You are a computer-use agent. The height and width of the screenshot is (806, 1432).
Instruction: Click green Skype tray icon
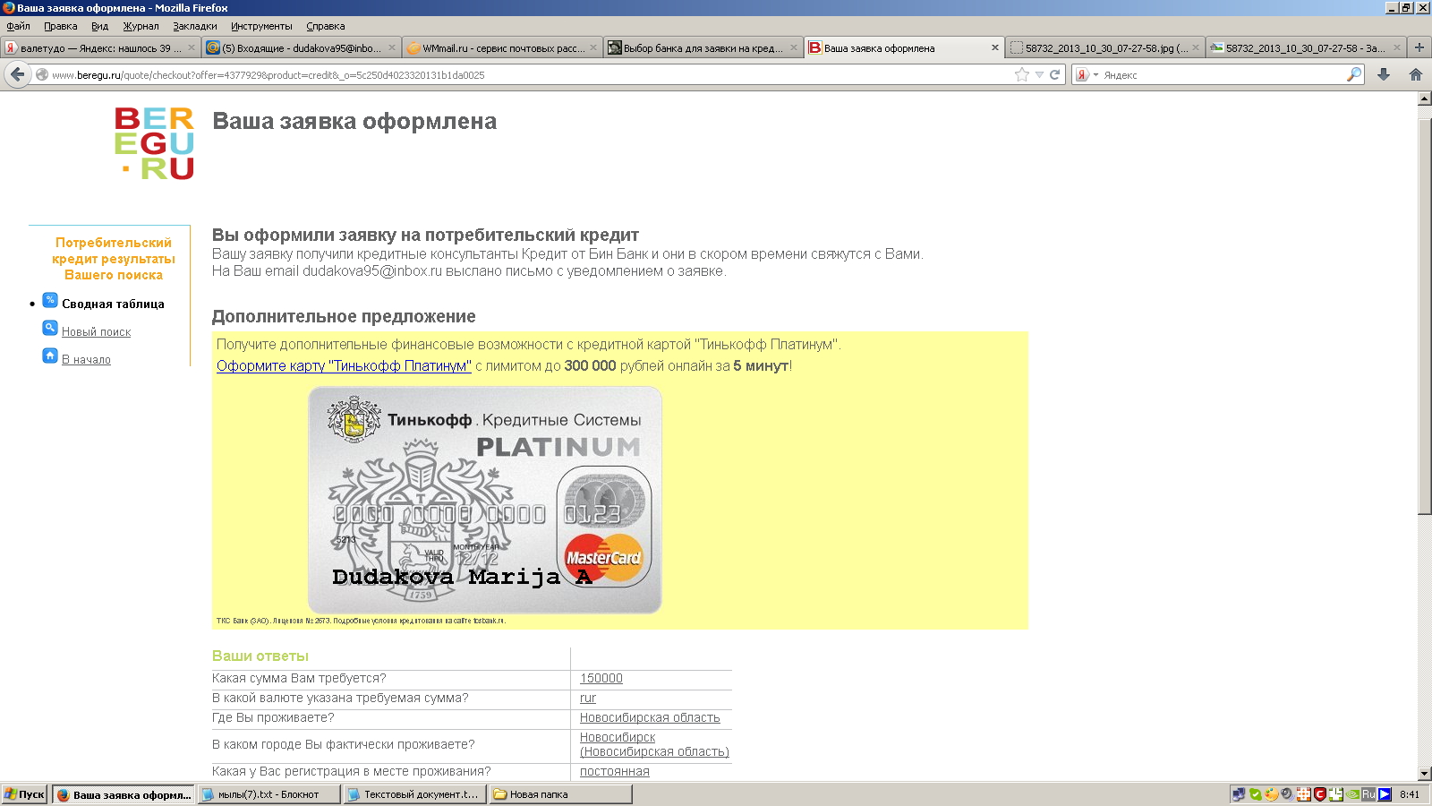click(1256, 794)
